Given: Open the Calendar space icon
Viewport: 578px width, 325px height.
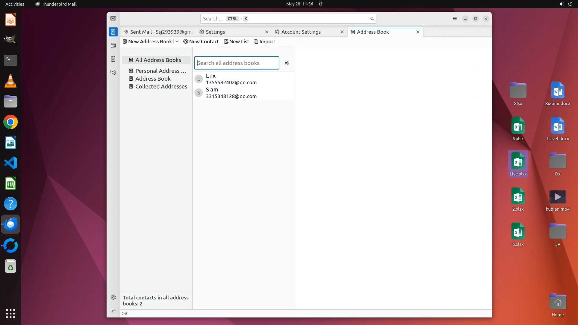Looking at the screenshot, I should tap(113, 45).
